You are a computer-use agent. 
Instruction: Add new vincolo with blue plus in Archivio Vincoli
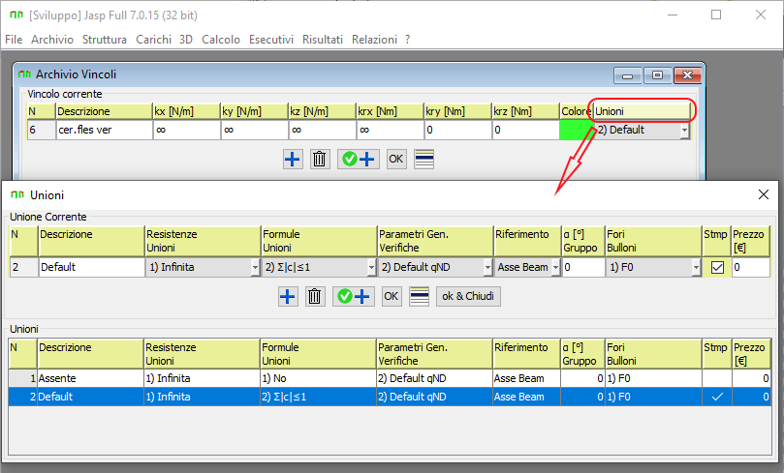[x=293, y=160]
